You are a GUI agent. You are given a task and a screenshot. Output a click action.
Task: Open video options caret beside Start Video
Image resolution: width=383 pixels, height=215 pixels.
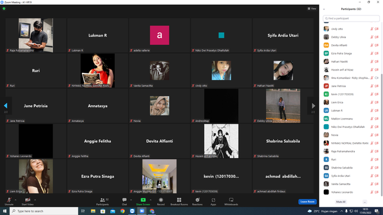pyautogui.click(x=35, y=200)
